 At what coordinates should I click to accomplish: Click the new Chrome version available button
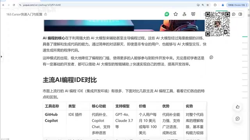click(236, 5)
